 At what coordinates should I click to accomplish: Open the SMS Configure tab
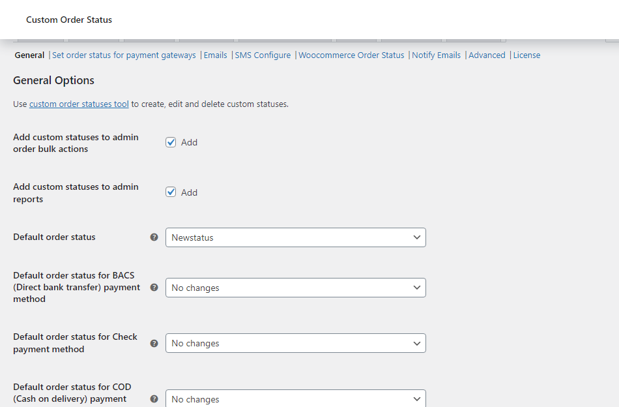pos(263,55)
